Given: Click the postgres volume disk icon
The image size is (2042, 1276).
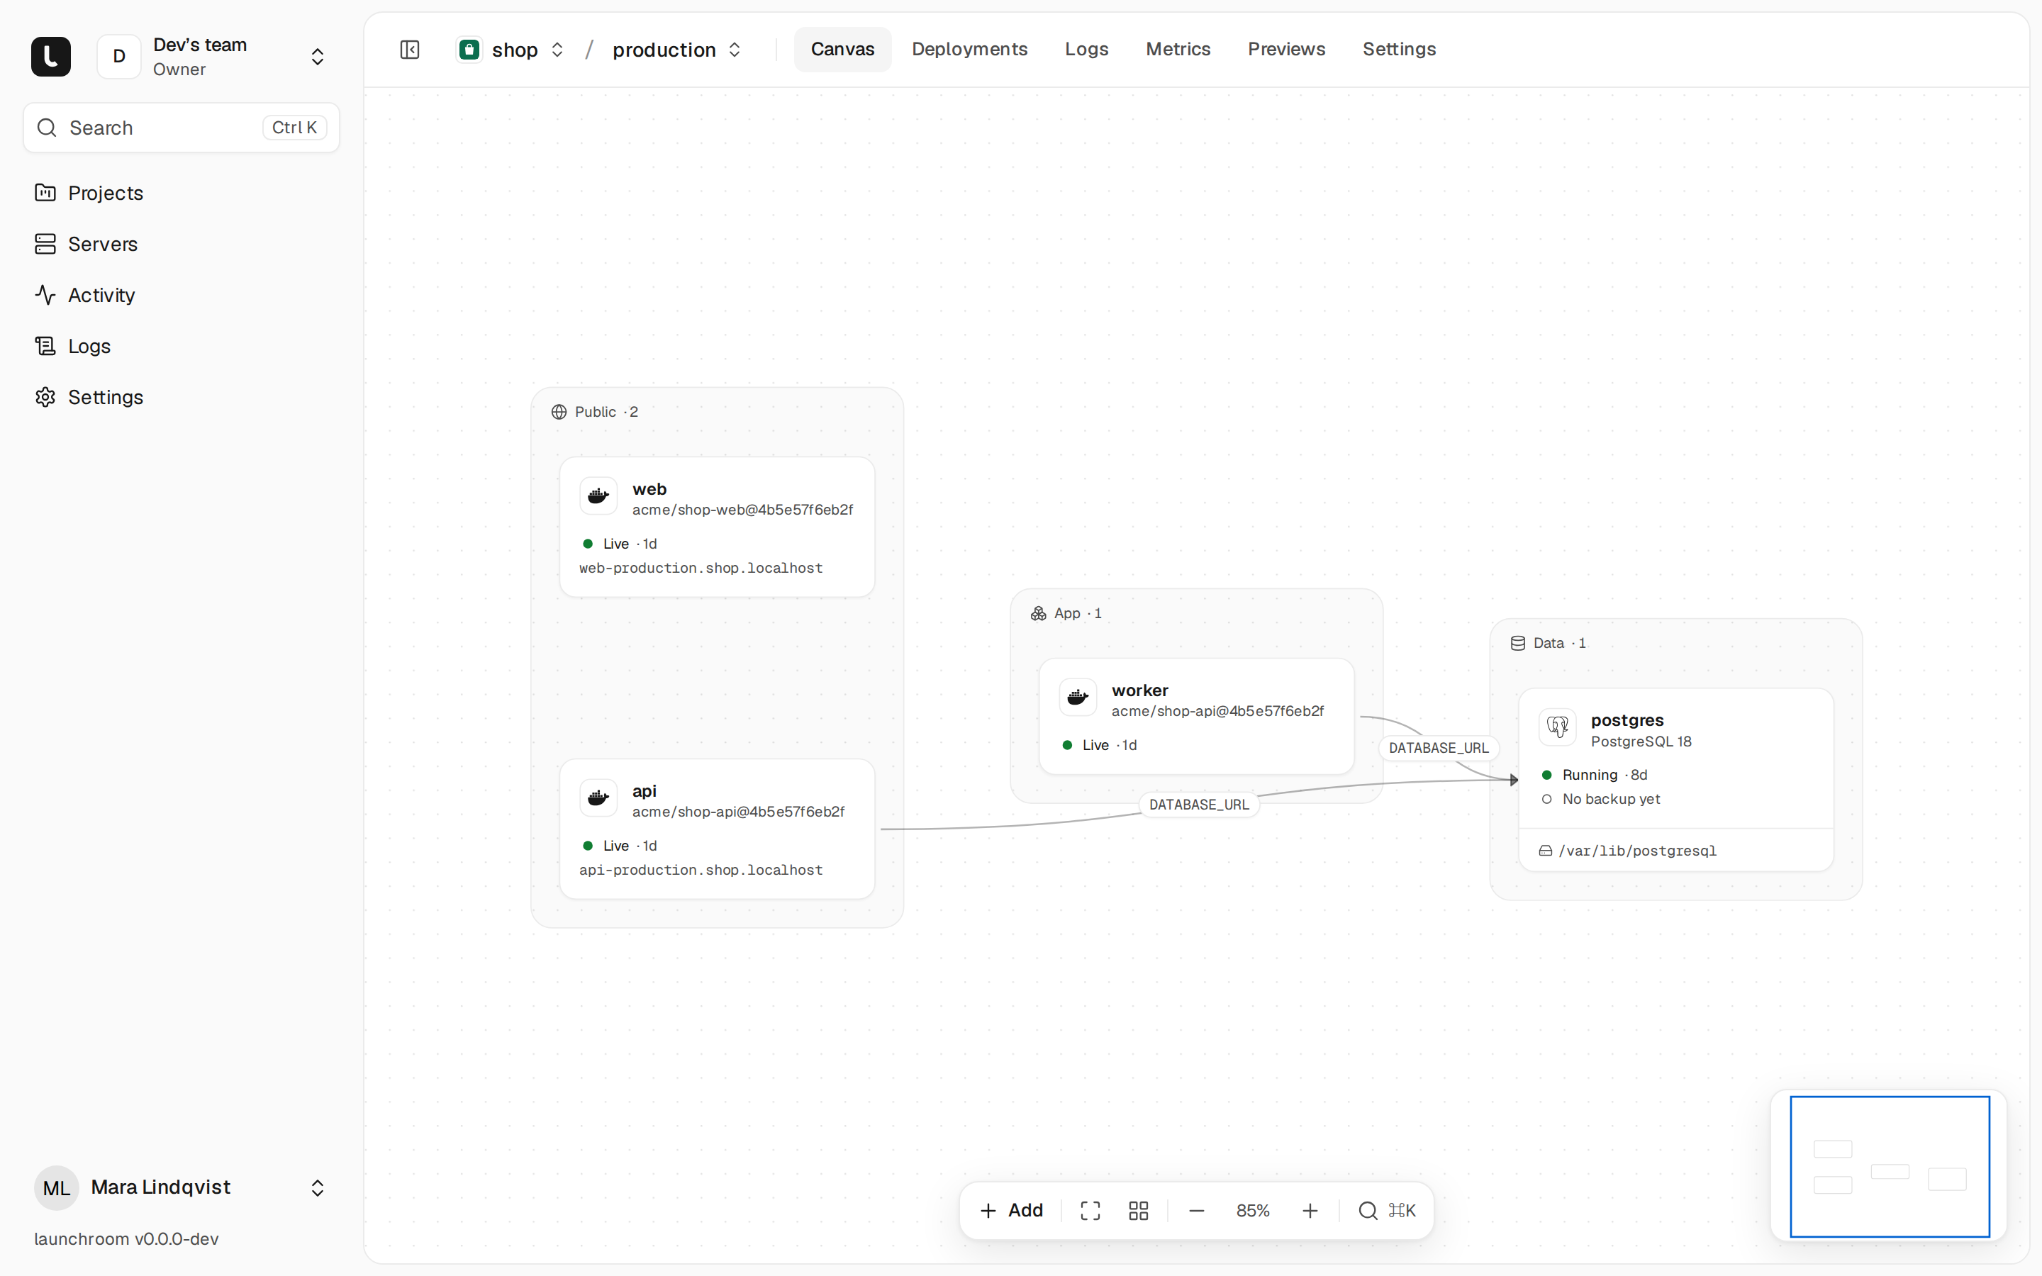Looking at the screenshot, I should pyautogui.click(x=1545, y=851).
